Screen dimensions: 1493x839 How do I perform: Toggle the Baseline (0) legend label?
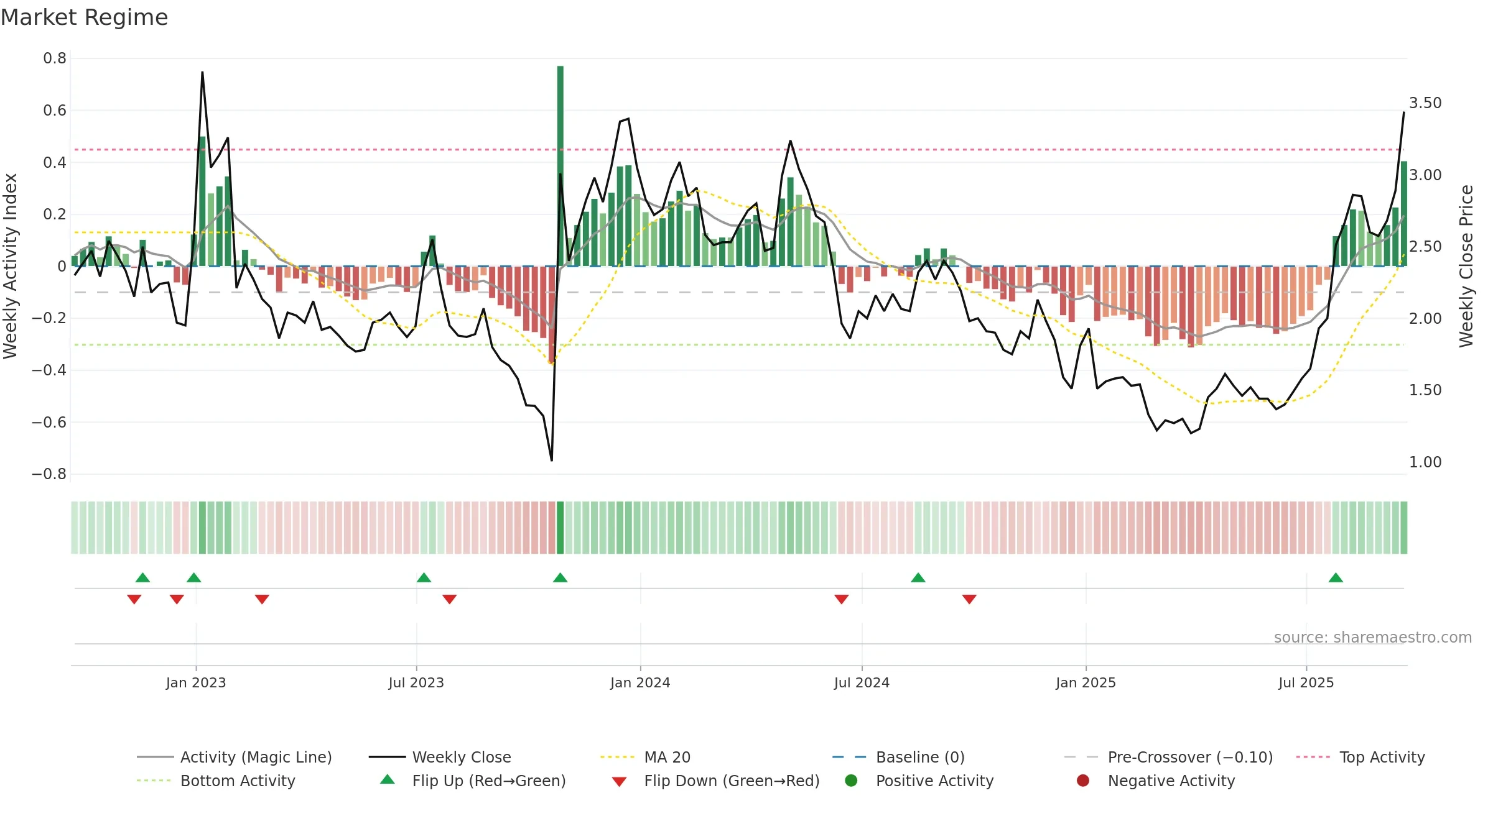920,757
